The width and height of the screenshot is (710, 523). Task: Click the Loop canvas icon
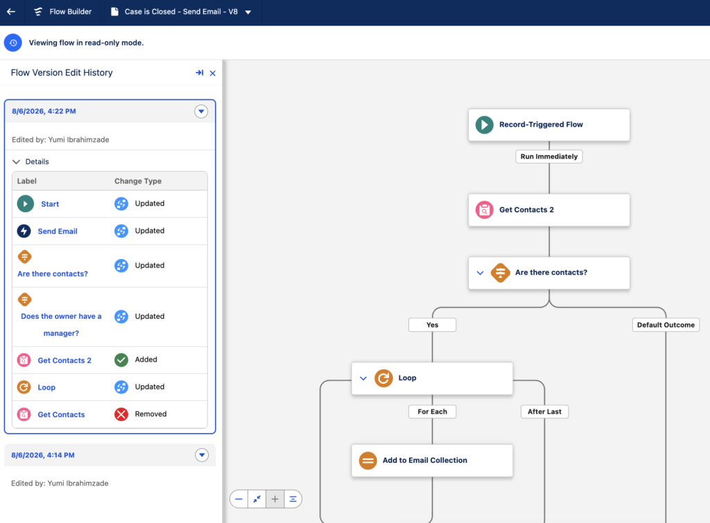coord(383,378)
